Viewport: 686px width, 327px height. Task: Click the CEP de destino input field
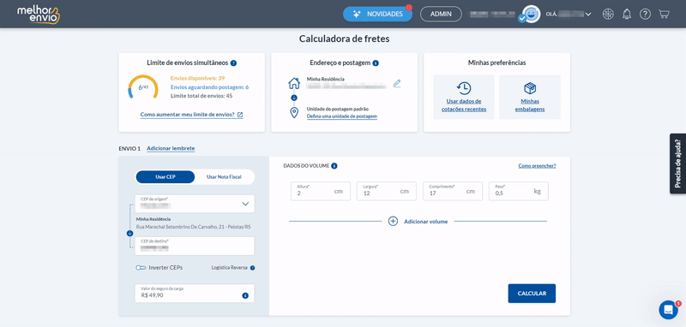coord(195,246)
